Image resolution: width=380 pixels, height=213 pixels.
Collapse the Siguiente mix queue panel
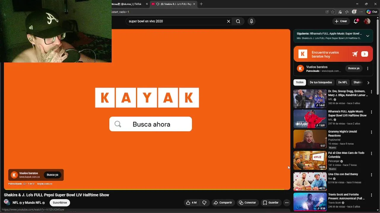tap(368, 36)
